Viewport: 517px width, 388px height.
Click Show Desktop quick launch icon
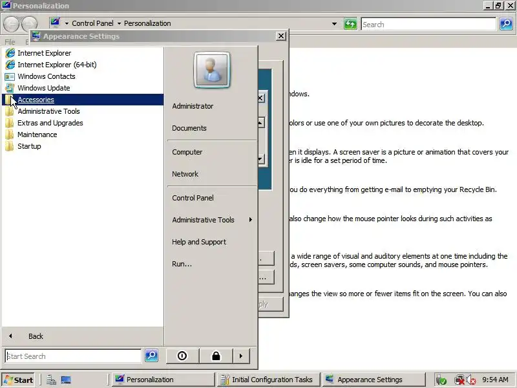click(x=66, y=380)
